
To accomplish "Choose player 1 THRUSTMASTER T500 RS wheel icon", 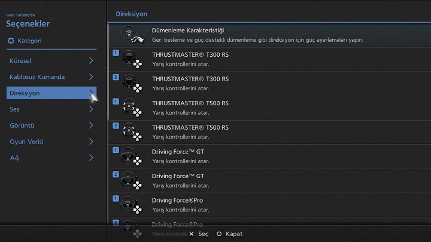I will 130,108.
